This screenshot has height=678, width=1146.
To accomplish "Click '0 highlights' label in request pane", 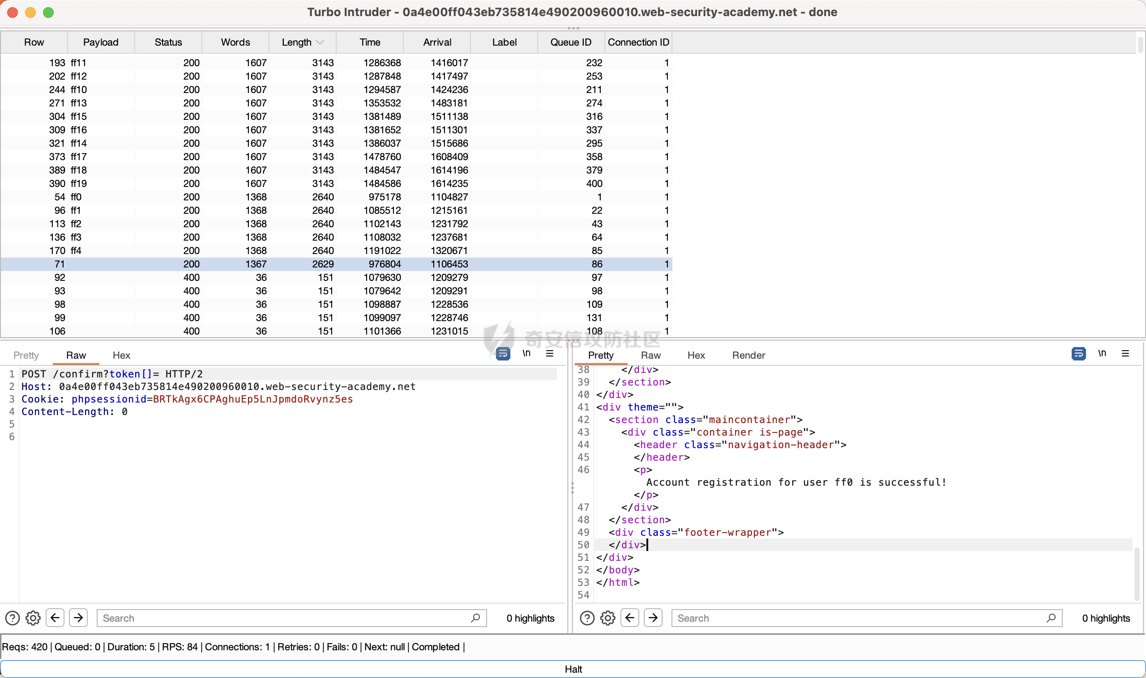I will [530, 618].
